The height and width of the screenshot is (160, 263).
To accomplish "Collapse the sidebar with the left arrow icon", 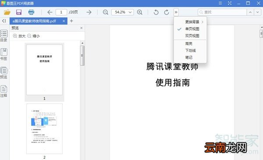I will 4,21.
